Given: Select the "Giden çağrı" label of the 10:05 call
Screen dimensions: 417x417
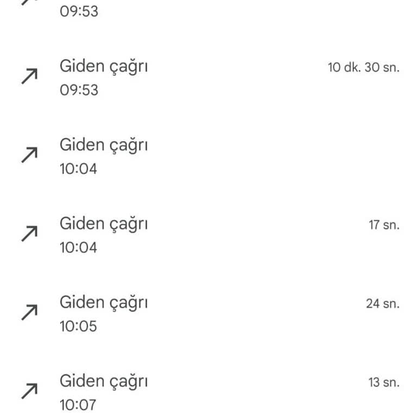Looking at the screenshot, I should 103,302.
